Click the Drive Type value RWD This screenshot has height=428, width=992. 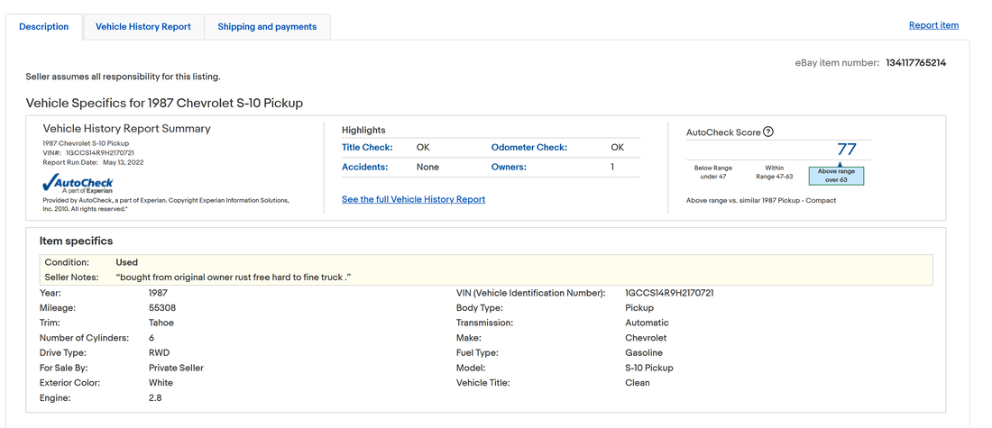160,353
